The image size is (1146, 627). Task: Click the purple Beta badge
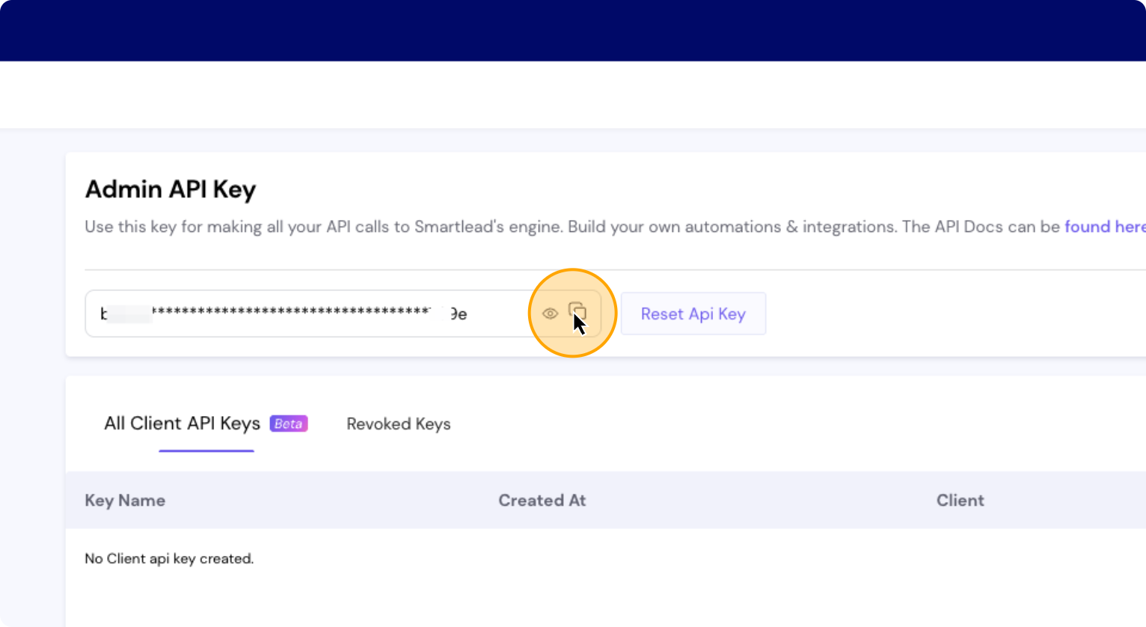coord(289,423)
